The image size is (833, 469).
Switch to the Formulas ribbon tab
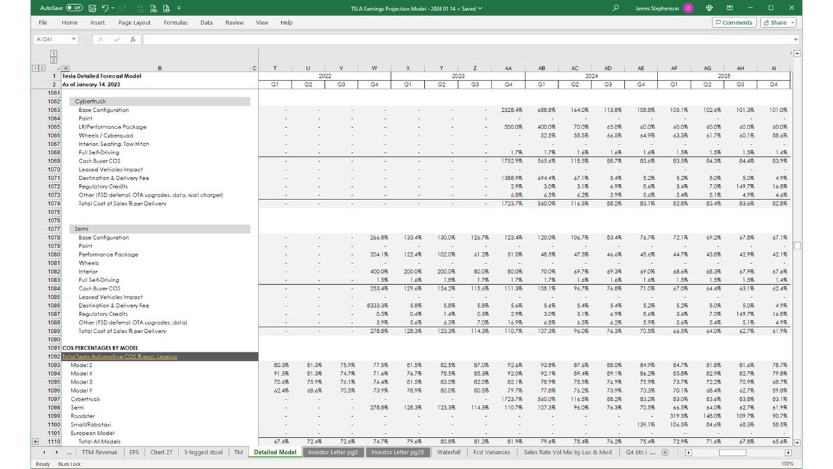pos(176,22)
